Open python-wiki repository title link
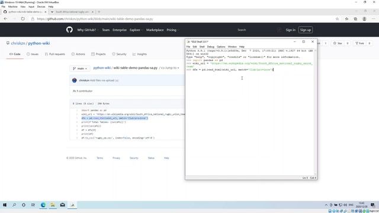379x213 pixels. pos(39,43)
